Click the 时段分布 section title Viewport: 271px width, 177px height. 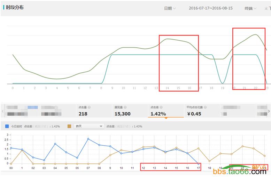coord(15,7)
